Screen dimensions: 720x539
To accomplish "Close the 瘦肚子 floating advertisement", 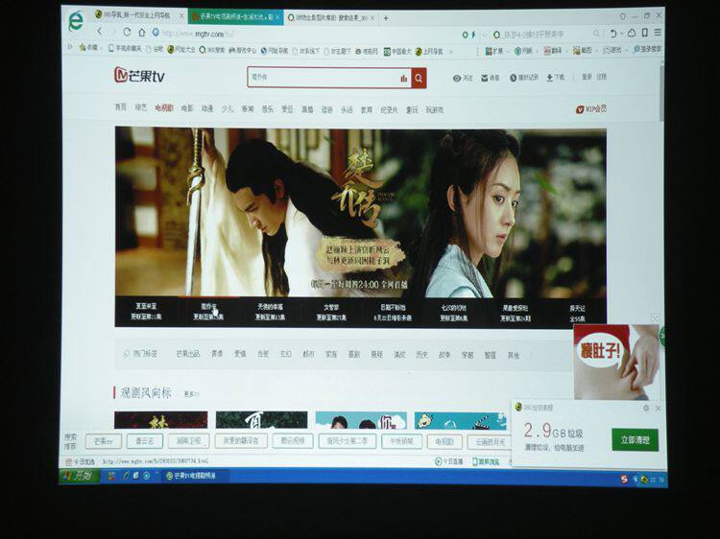I will (656, 317).
